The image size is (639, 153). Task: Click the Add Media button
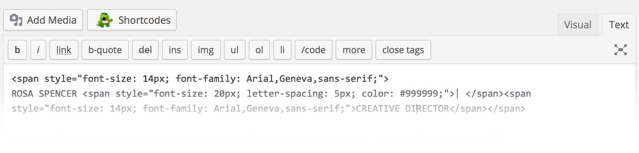pos(43,20)
